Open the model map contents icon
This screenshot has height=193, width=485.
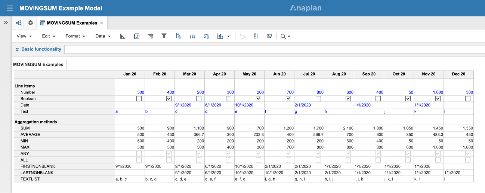point(18,23)
